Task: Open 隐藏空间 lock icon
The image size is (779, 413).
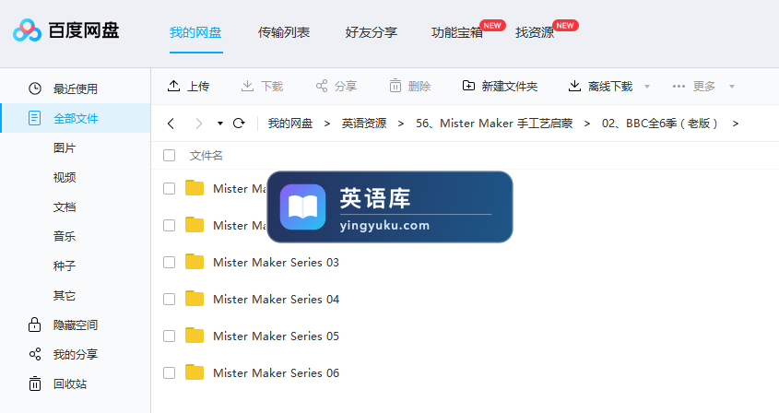Action: pos(34,324)
